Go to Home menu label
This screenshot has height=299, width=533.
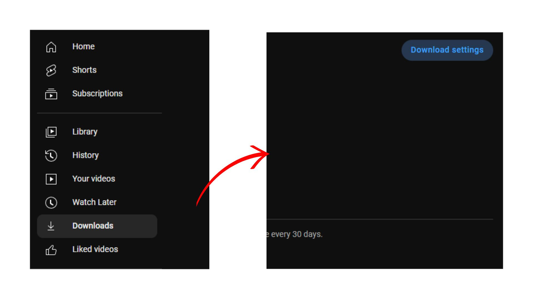pyautogui.click(x=84, y=47)
